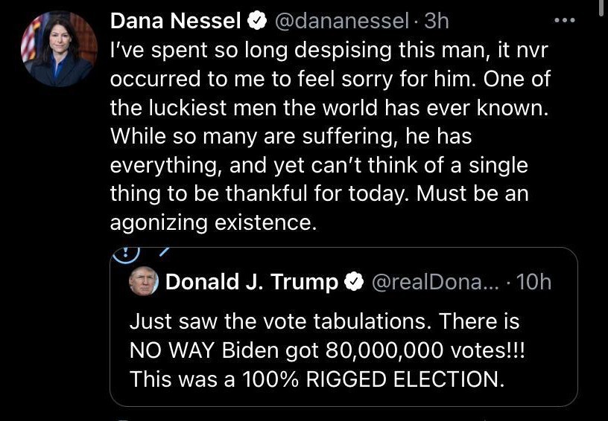Click Dana Nessel's verified badge
The image size is (608, 421).
coord(258,22)
